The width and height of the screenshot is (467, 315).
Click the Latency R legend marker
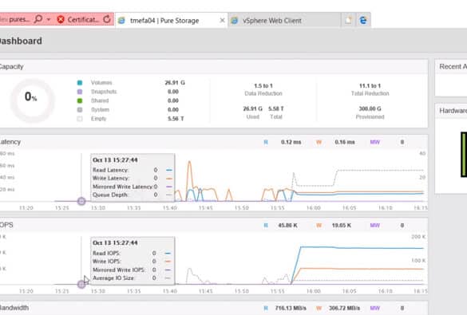(266, 142)
